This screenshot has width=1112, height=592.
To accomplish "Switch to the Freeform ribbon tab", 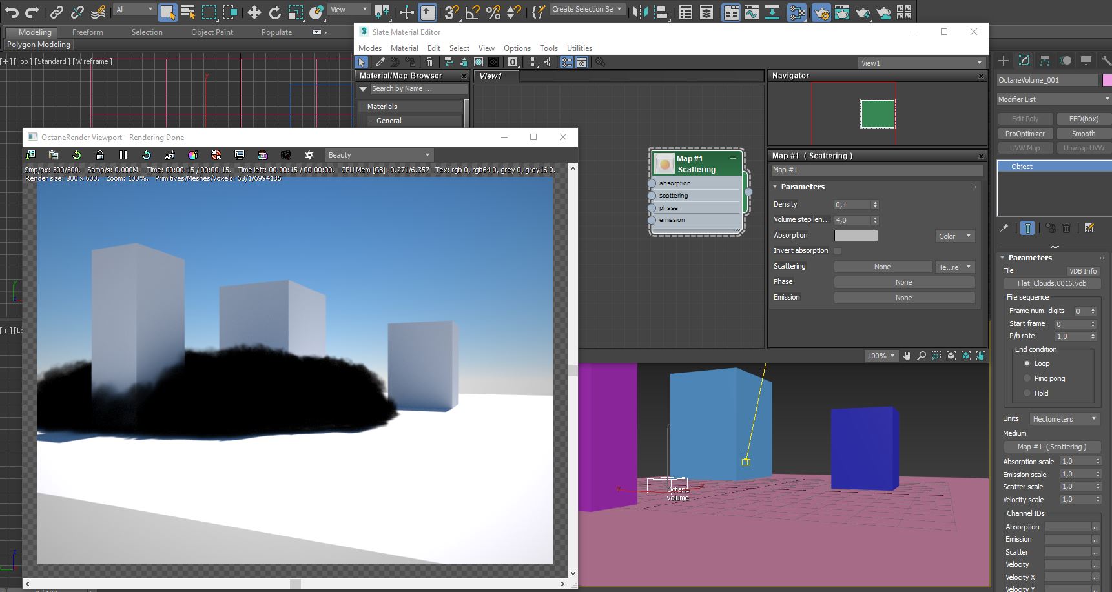I will 88,32.
